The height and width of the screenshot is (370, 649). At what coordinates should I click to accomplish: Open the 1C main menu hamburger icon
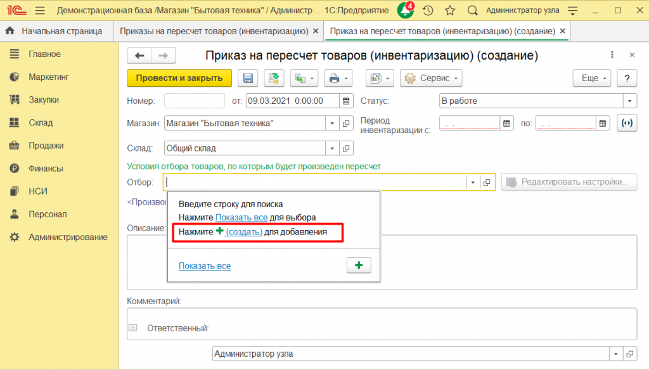click(x=40, y=10)
